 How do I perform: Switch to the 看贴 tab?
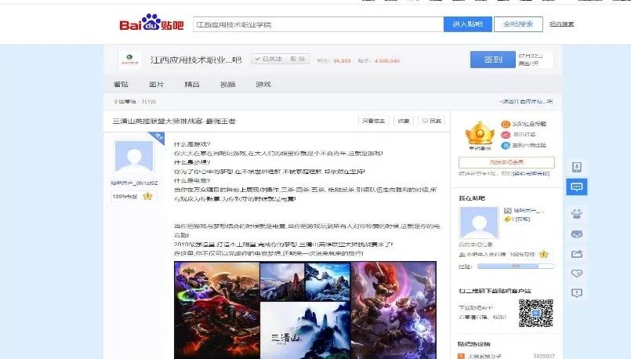point(121,84)
